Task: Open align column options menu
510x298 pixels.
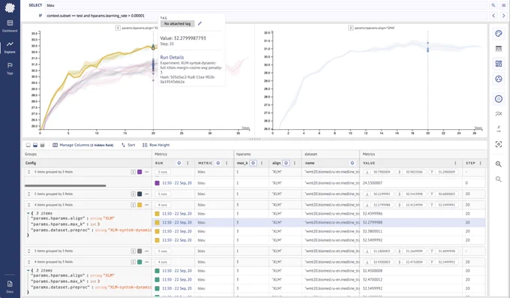Action: coord(295,163)
